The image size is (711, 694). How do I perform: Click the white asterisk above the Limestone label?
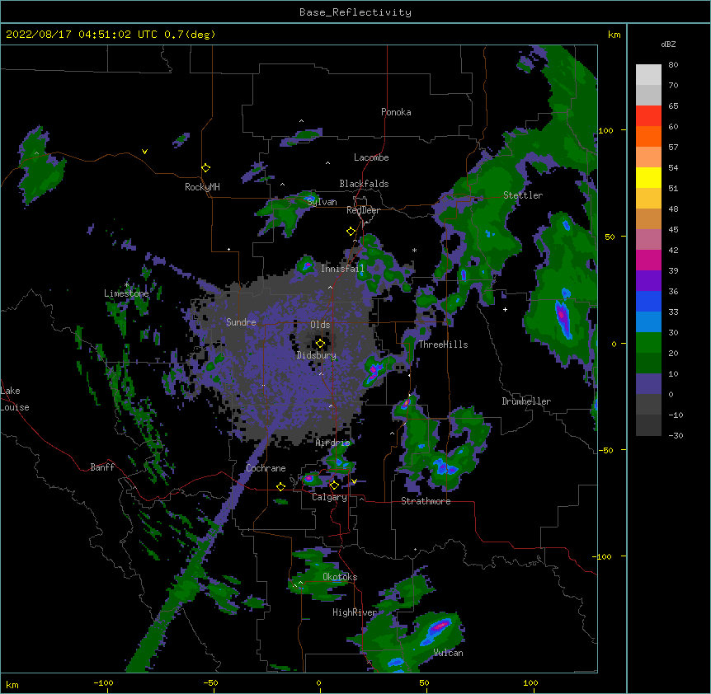[x=126, y=284]
